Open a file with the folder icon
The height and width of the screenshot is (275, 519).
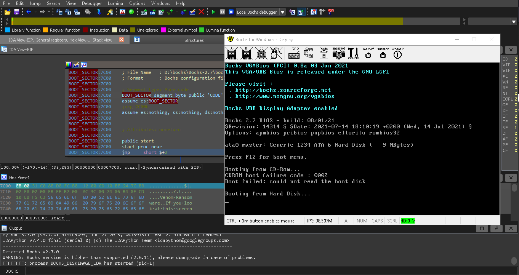7,12
